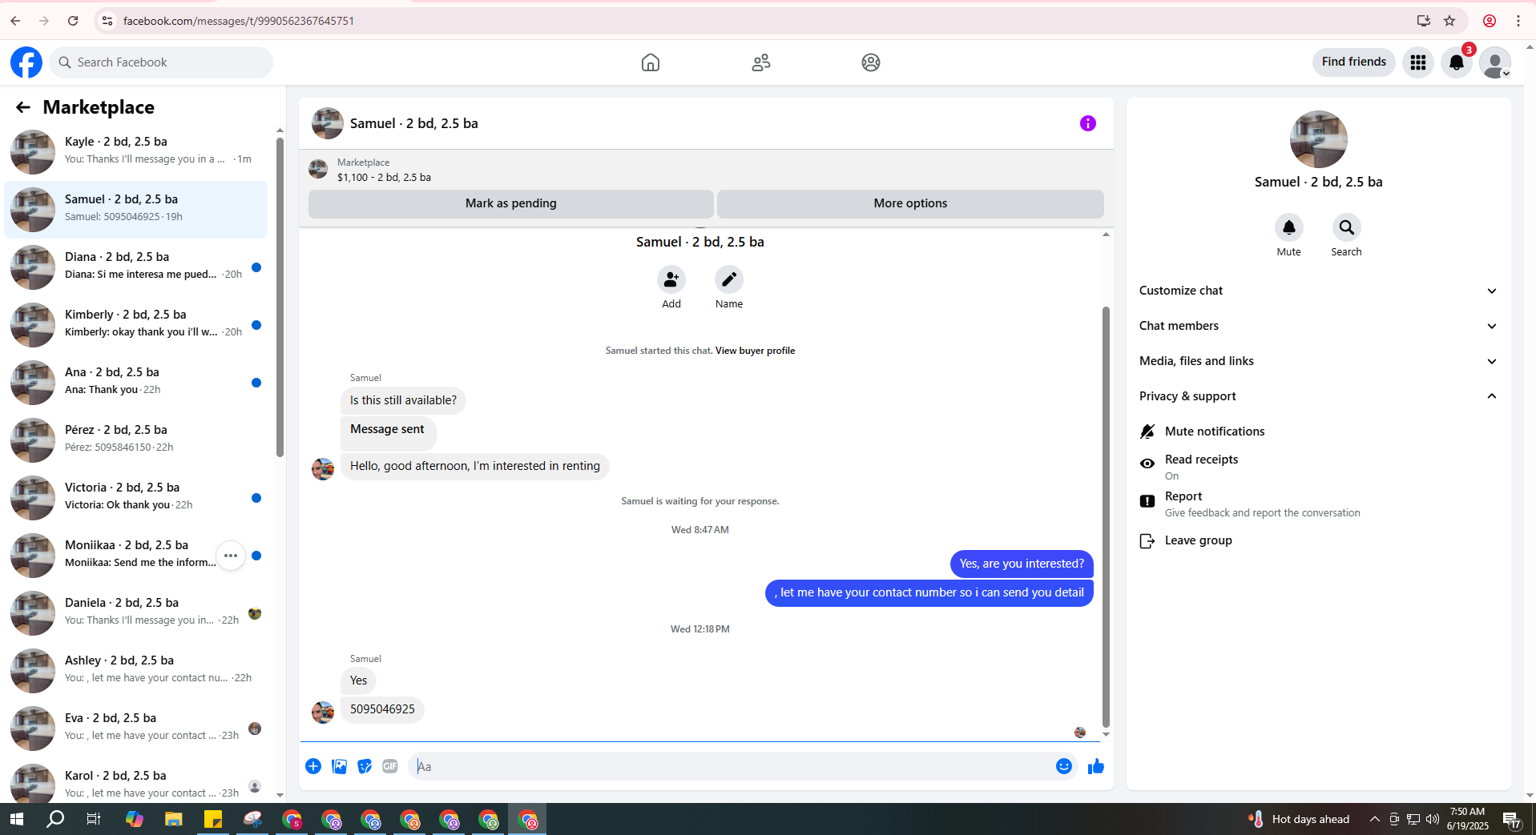This screenshot has width=1536, height=835.
Task: Go back from Marketplace chats
Action: tap(23, 107)
